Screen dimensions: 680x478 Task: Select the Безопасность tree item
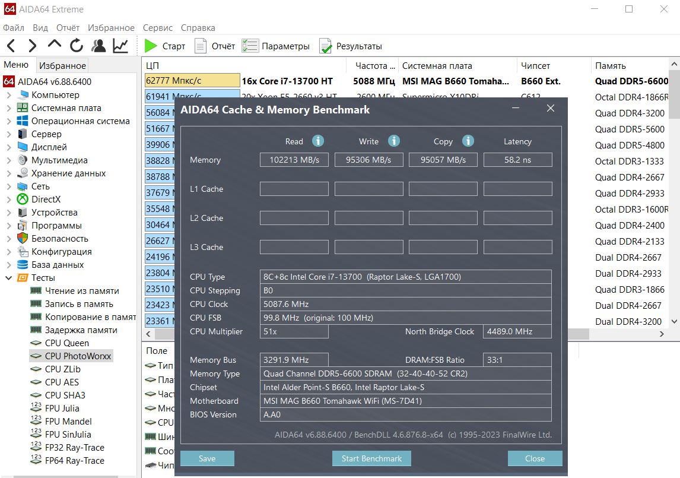59,238
